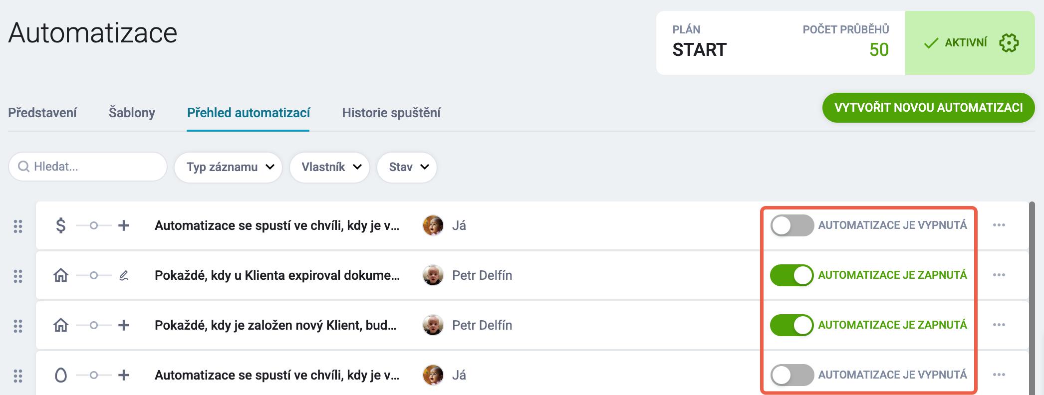Image resolution: width=1044 pixels, height=395 pixels.
Task: Click Petr Delfín avatar in second row
Action: click(433, 275)
